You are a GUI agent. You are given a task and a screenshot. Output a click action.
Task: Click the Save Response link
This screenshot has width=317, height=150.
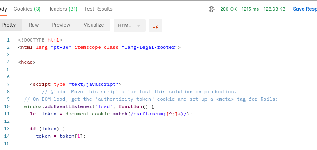click(305, 9)
